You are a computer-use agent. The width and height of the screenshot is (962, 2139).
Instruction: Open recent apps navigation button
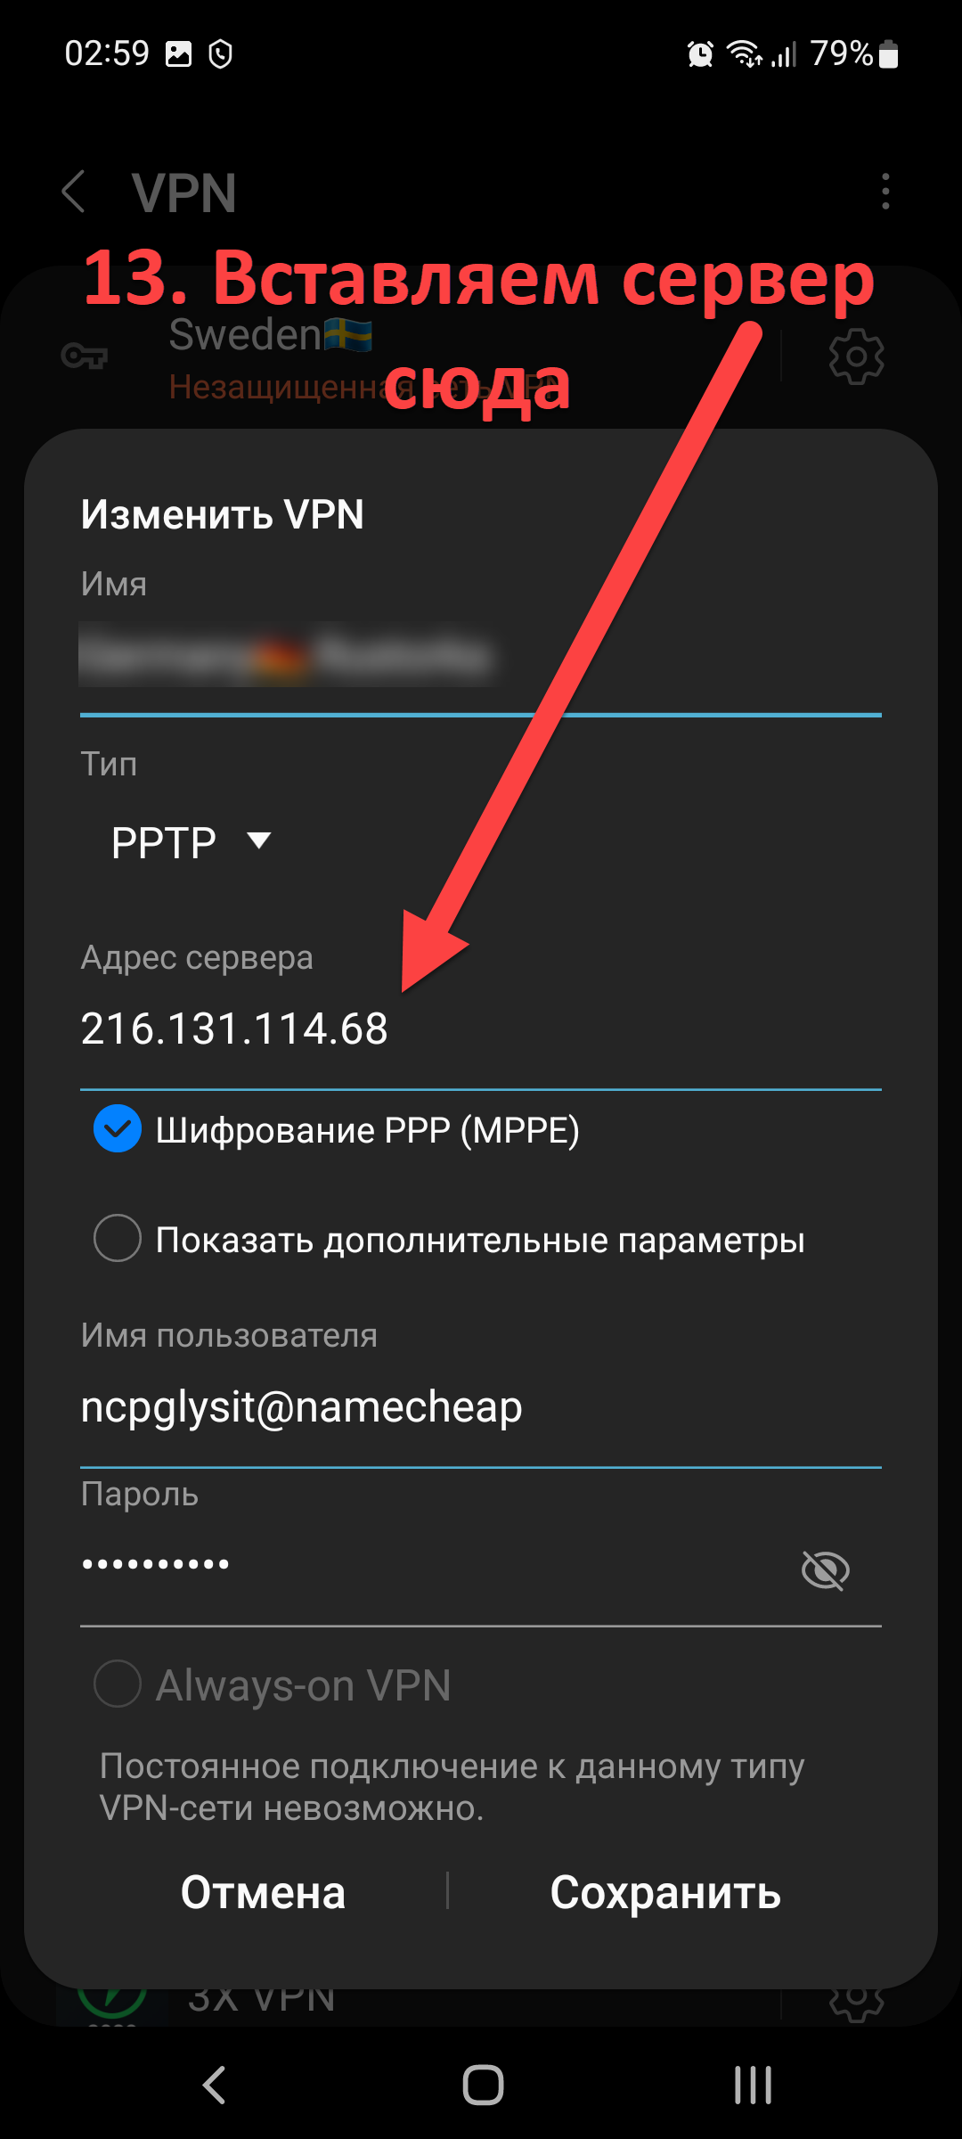click(x=753, y=2085)
